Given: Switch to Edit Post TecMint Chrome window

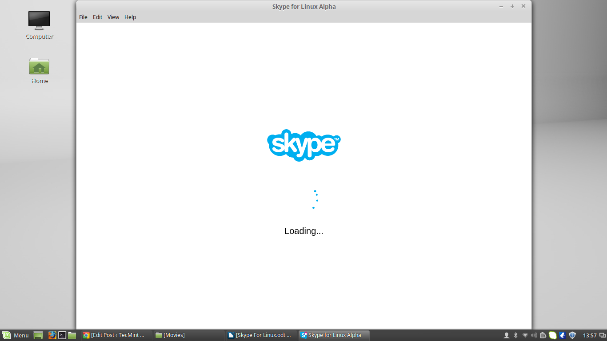Looking at the screenshot, I should pos(116,335).
